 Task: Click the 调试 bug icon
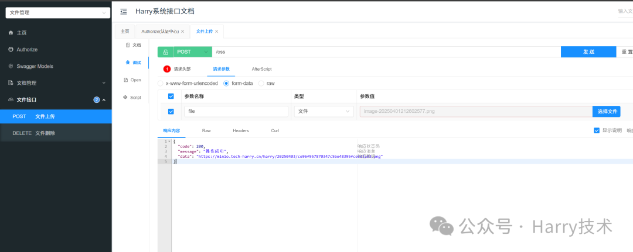[x=128, y=63]
